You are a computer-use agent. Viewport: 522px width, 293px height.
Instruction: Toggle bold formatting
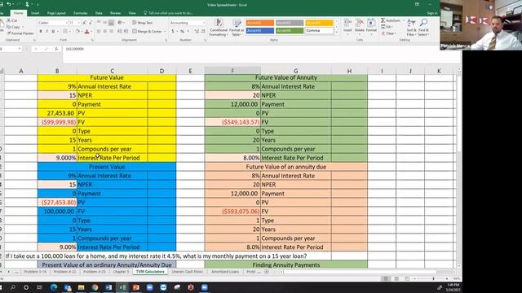(x=41, y=31)
